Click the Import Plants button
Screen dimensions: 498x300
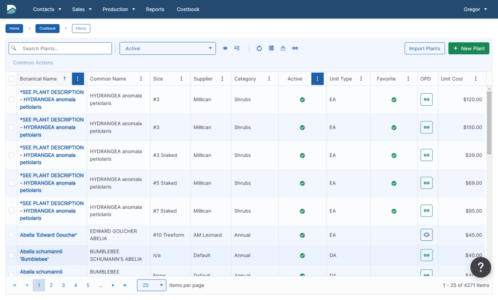coord(424,48)
